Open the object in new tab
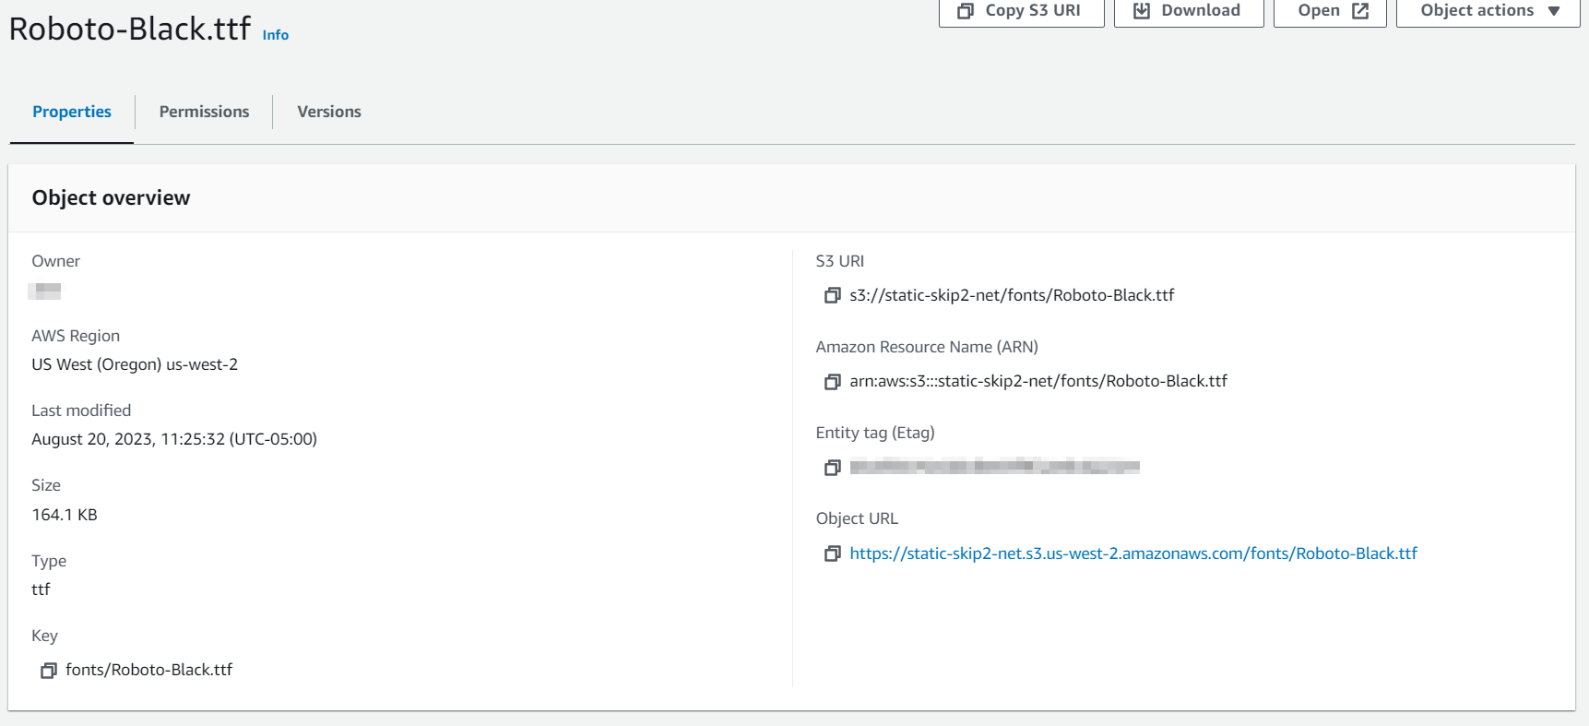The image size is (1589, 726). click(1330, 11)
